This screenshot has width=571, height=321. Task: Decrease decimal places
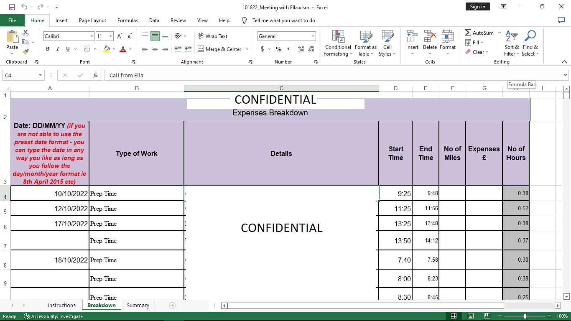311,49
